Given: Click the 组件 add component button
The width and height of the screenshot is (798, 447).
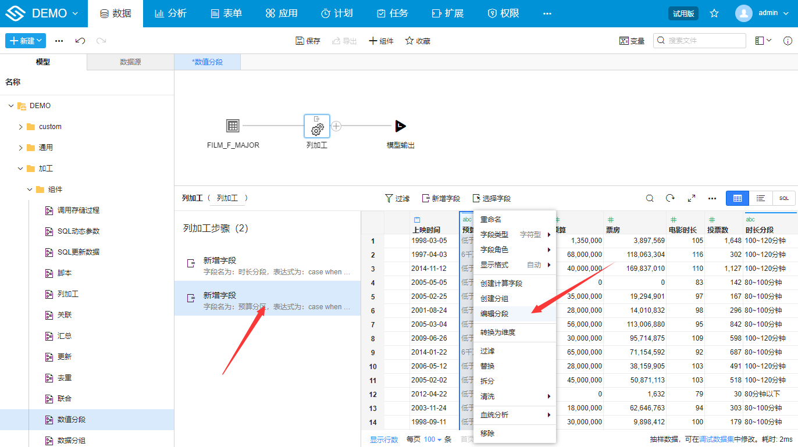Looking at the screenshot, I should (381, 41).
